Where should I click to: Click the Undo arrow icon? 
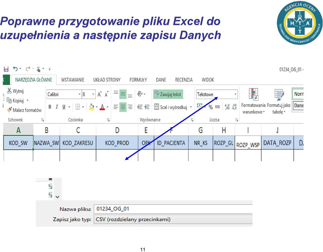(15, 69)
